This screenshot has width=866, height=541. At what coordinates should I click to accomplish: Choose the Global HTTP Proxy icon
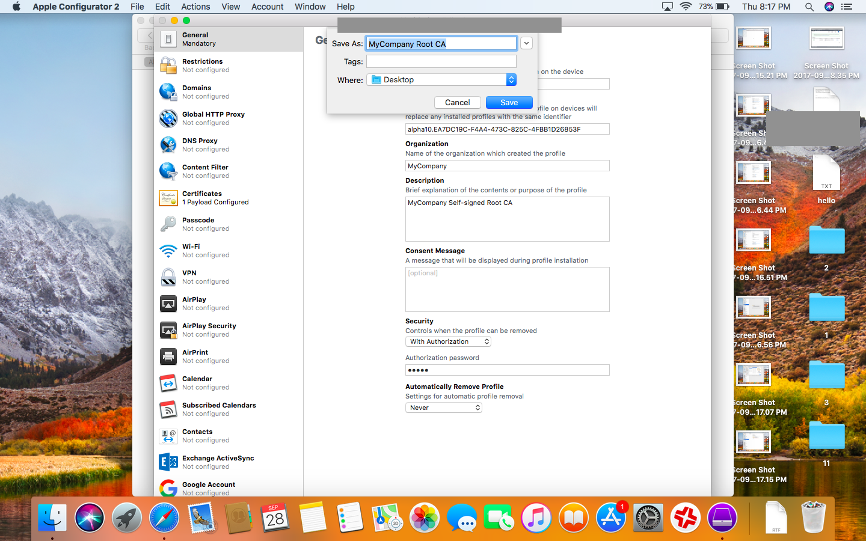168,118
